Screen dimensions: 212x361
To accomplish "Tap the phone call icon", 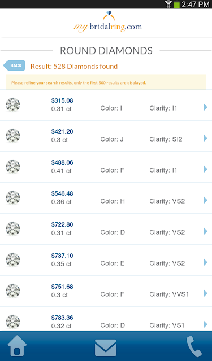I will (x=194, y=346).
